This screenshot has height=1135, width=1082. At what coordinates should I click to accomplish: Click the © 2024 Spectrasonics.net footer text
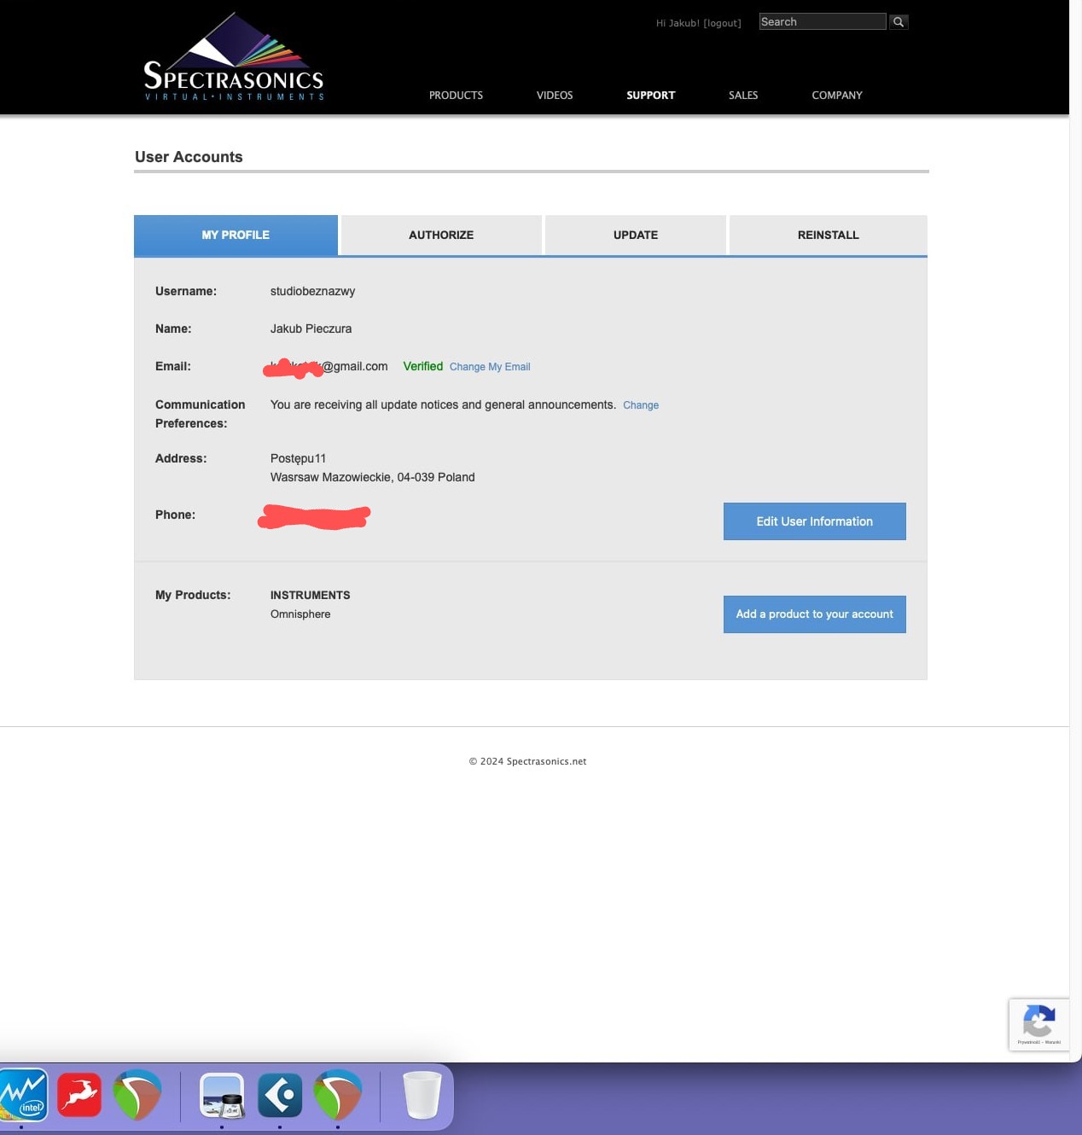527,761
